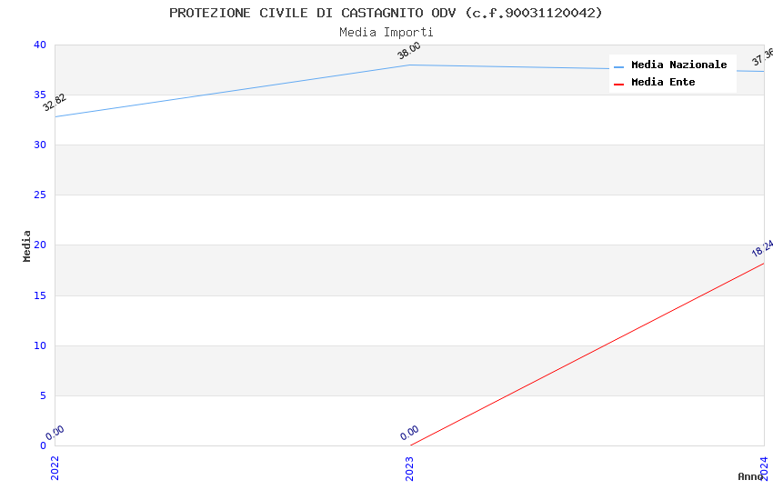Viewport: 773px width, 500px height.
Task: Click the 40 tick on the y-axis
Action: click(39, 45)
